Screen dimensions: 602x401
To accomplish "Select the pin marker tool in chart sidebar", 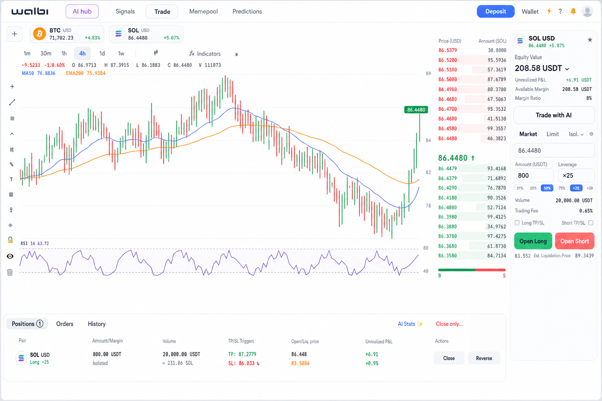I will pos(11,210).
